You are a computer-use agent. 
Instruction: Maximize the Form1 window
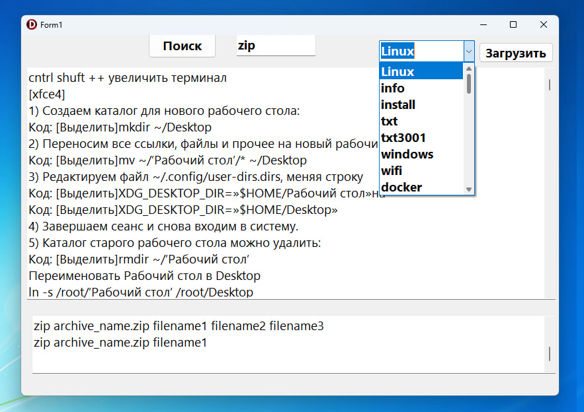click(x=513, y=24)
